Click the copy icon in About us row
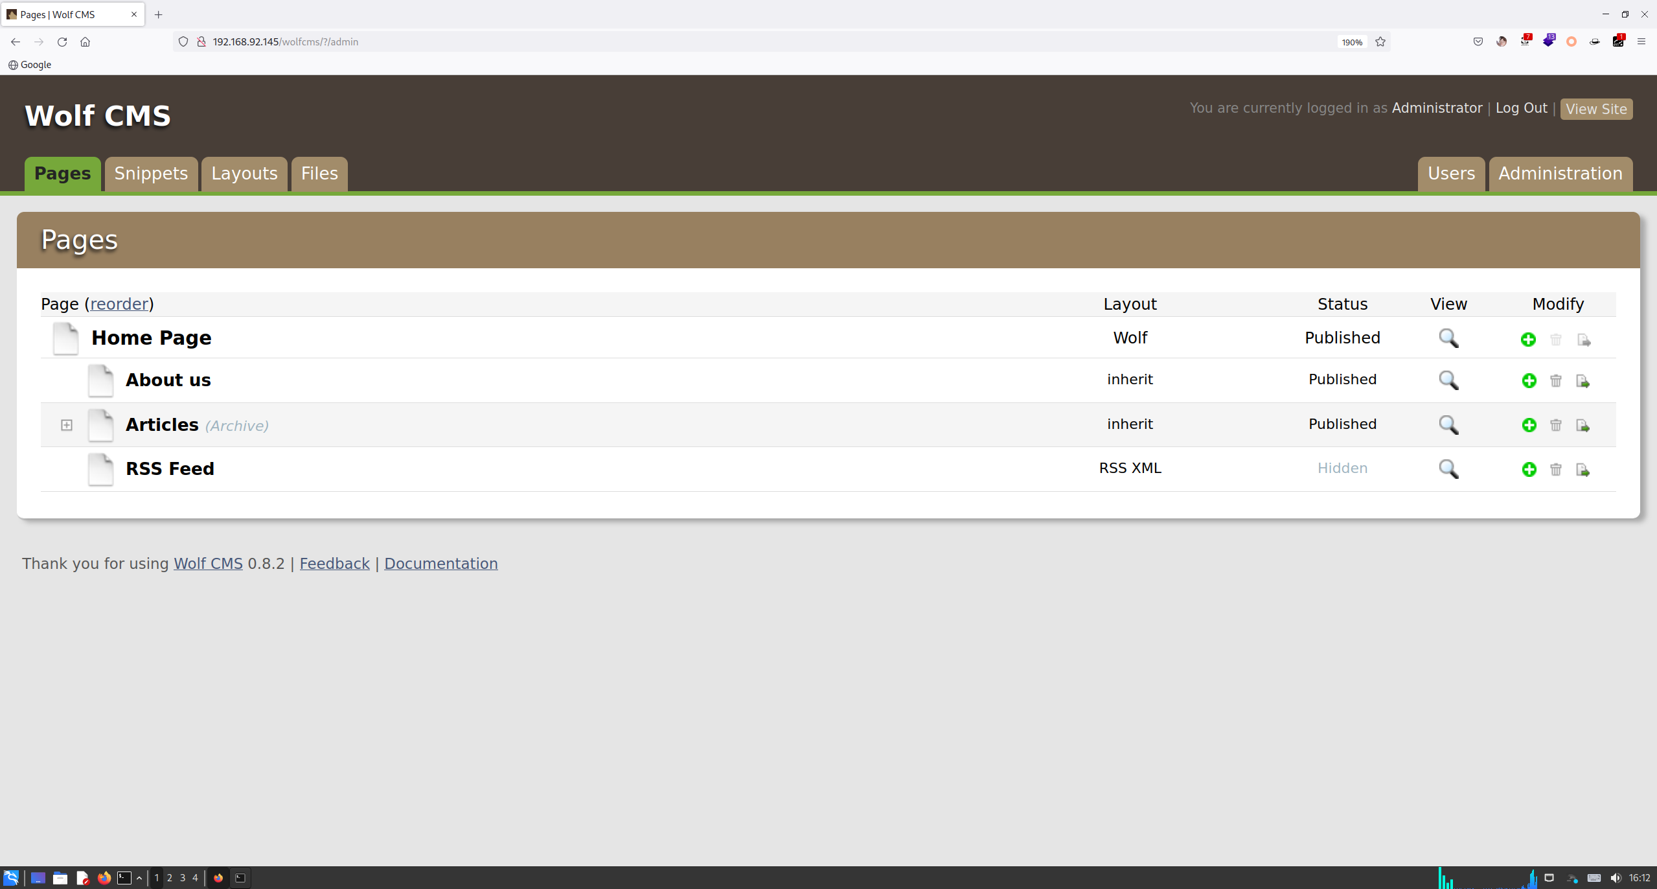 1583,381
